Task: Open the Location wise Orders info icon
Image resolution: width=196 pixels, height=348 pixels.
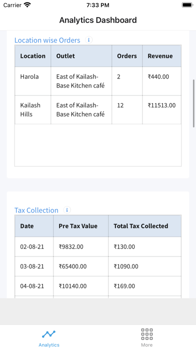Action: point(89,40)
